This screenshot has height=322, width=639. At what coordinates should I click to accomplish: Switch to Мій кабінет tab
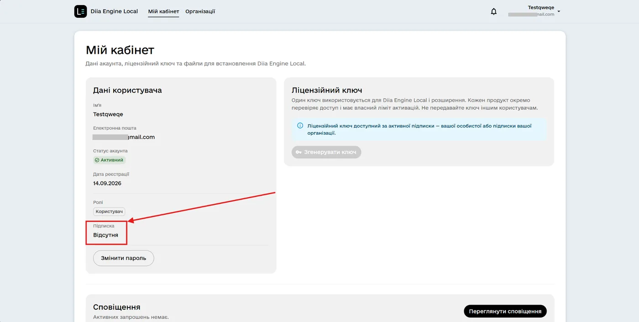pos(163,11)
